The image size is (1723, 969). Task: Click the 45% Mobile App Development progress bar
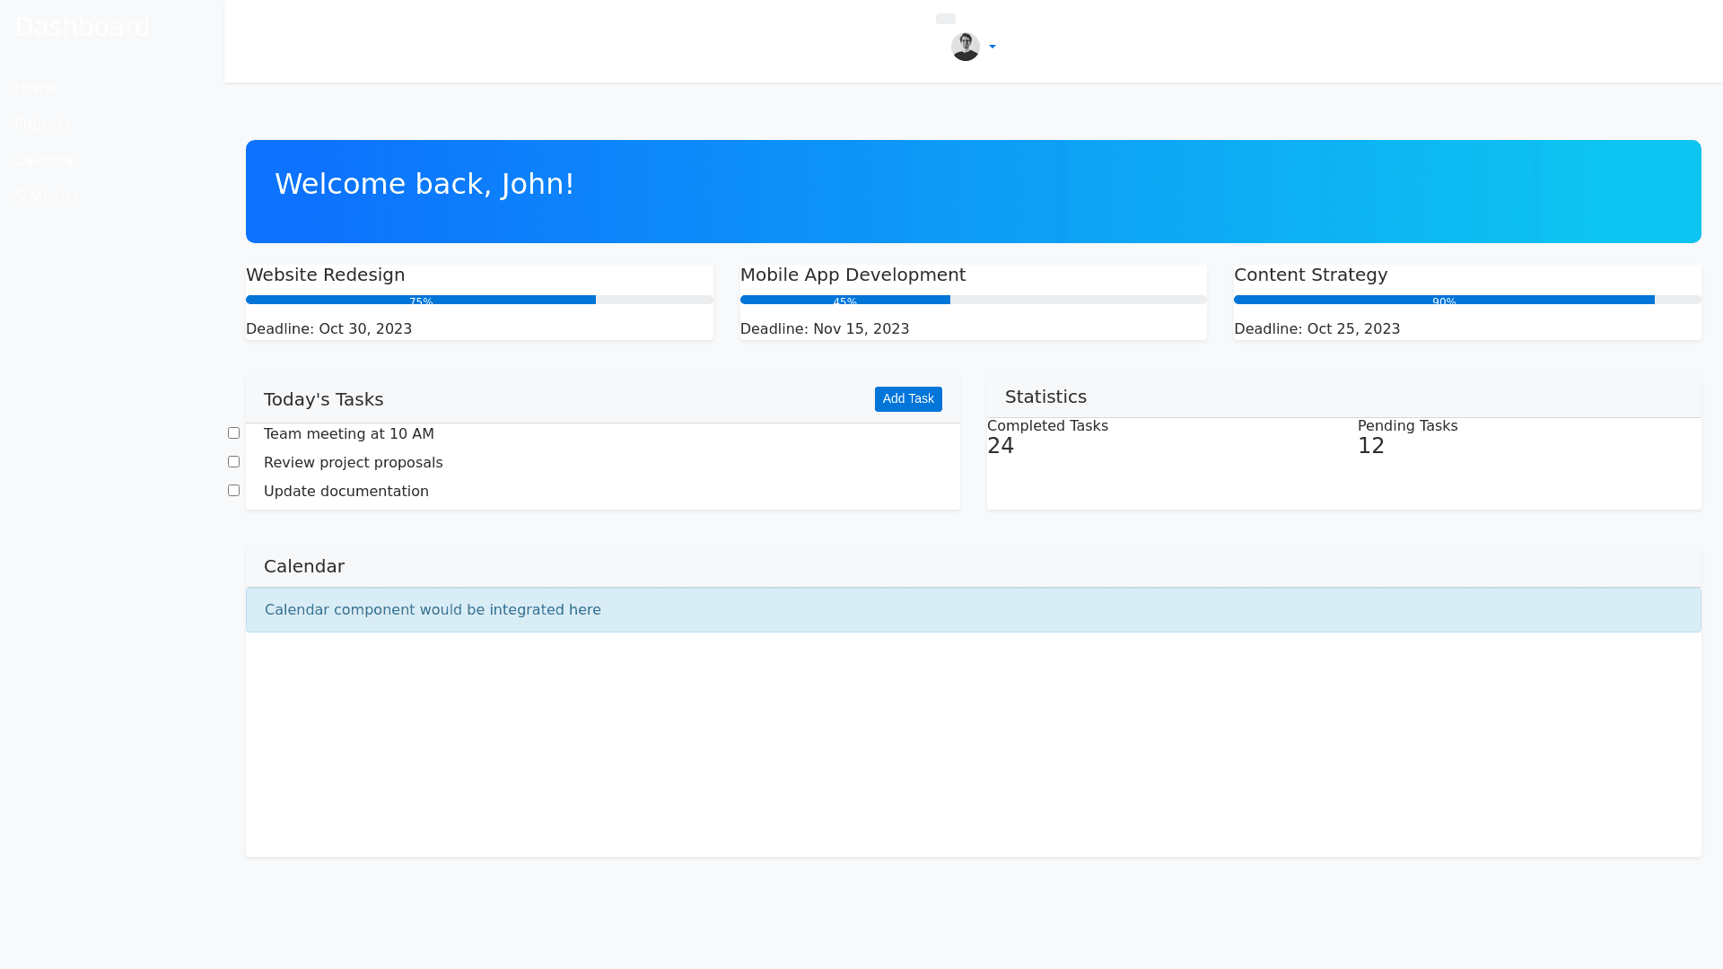click(844, 300)
